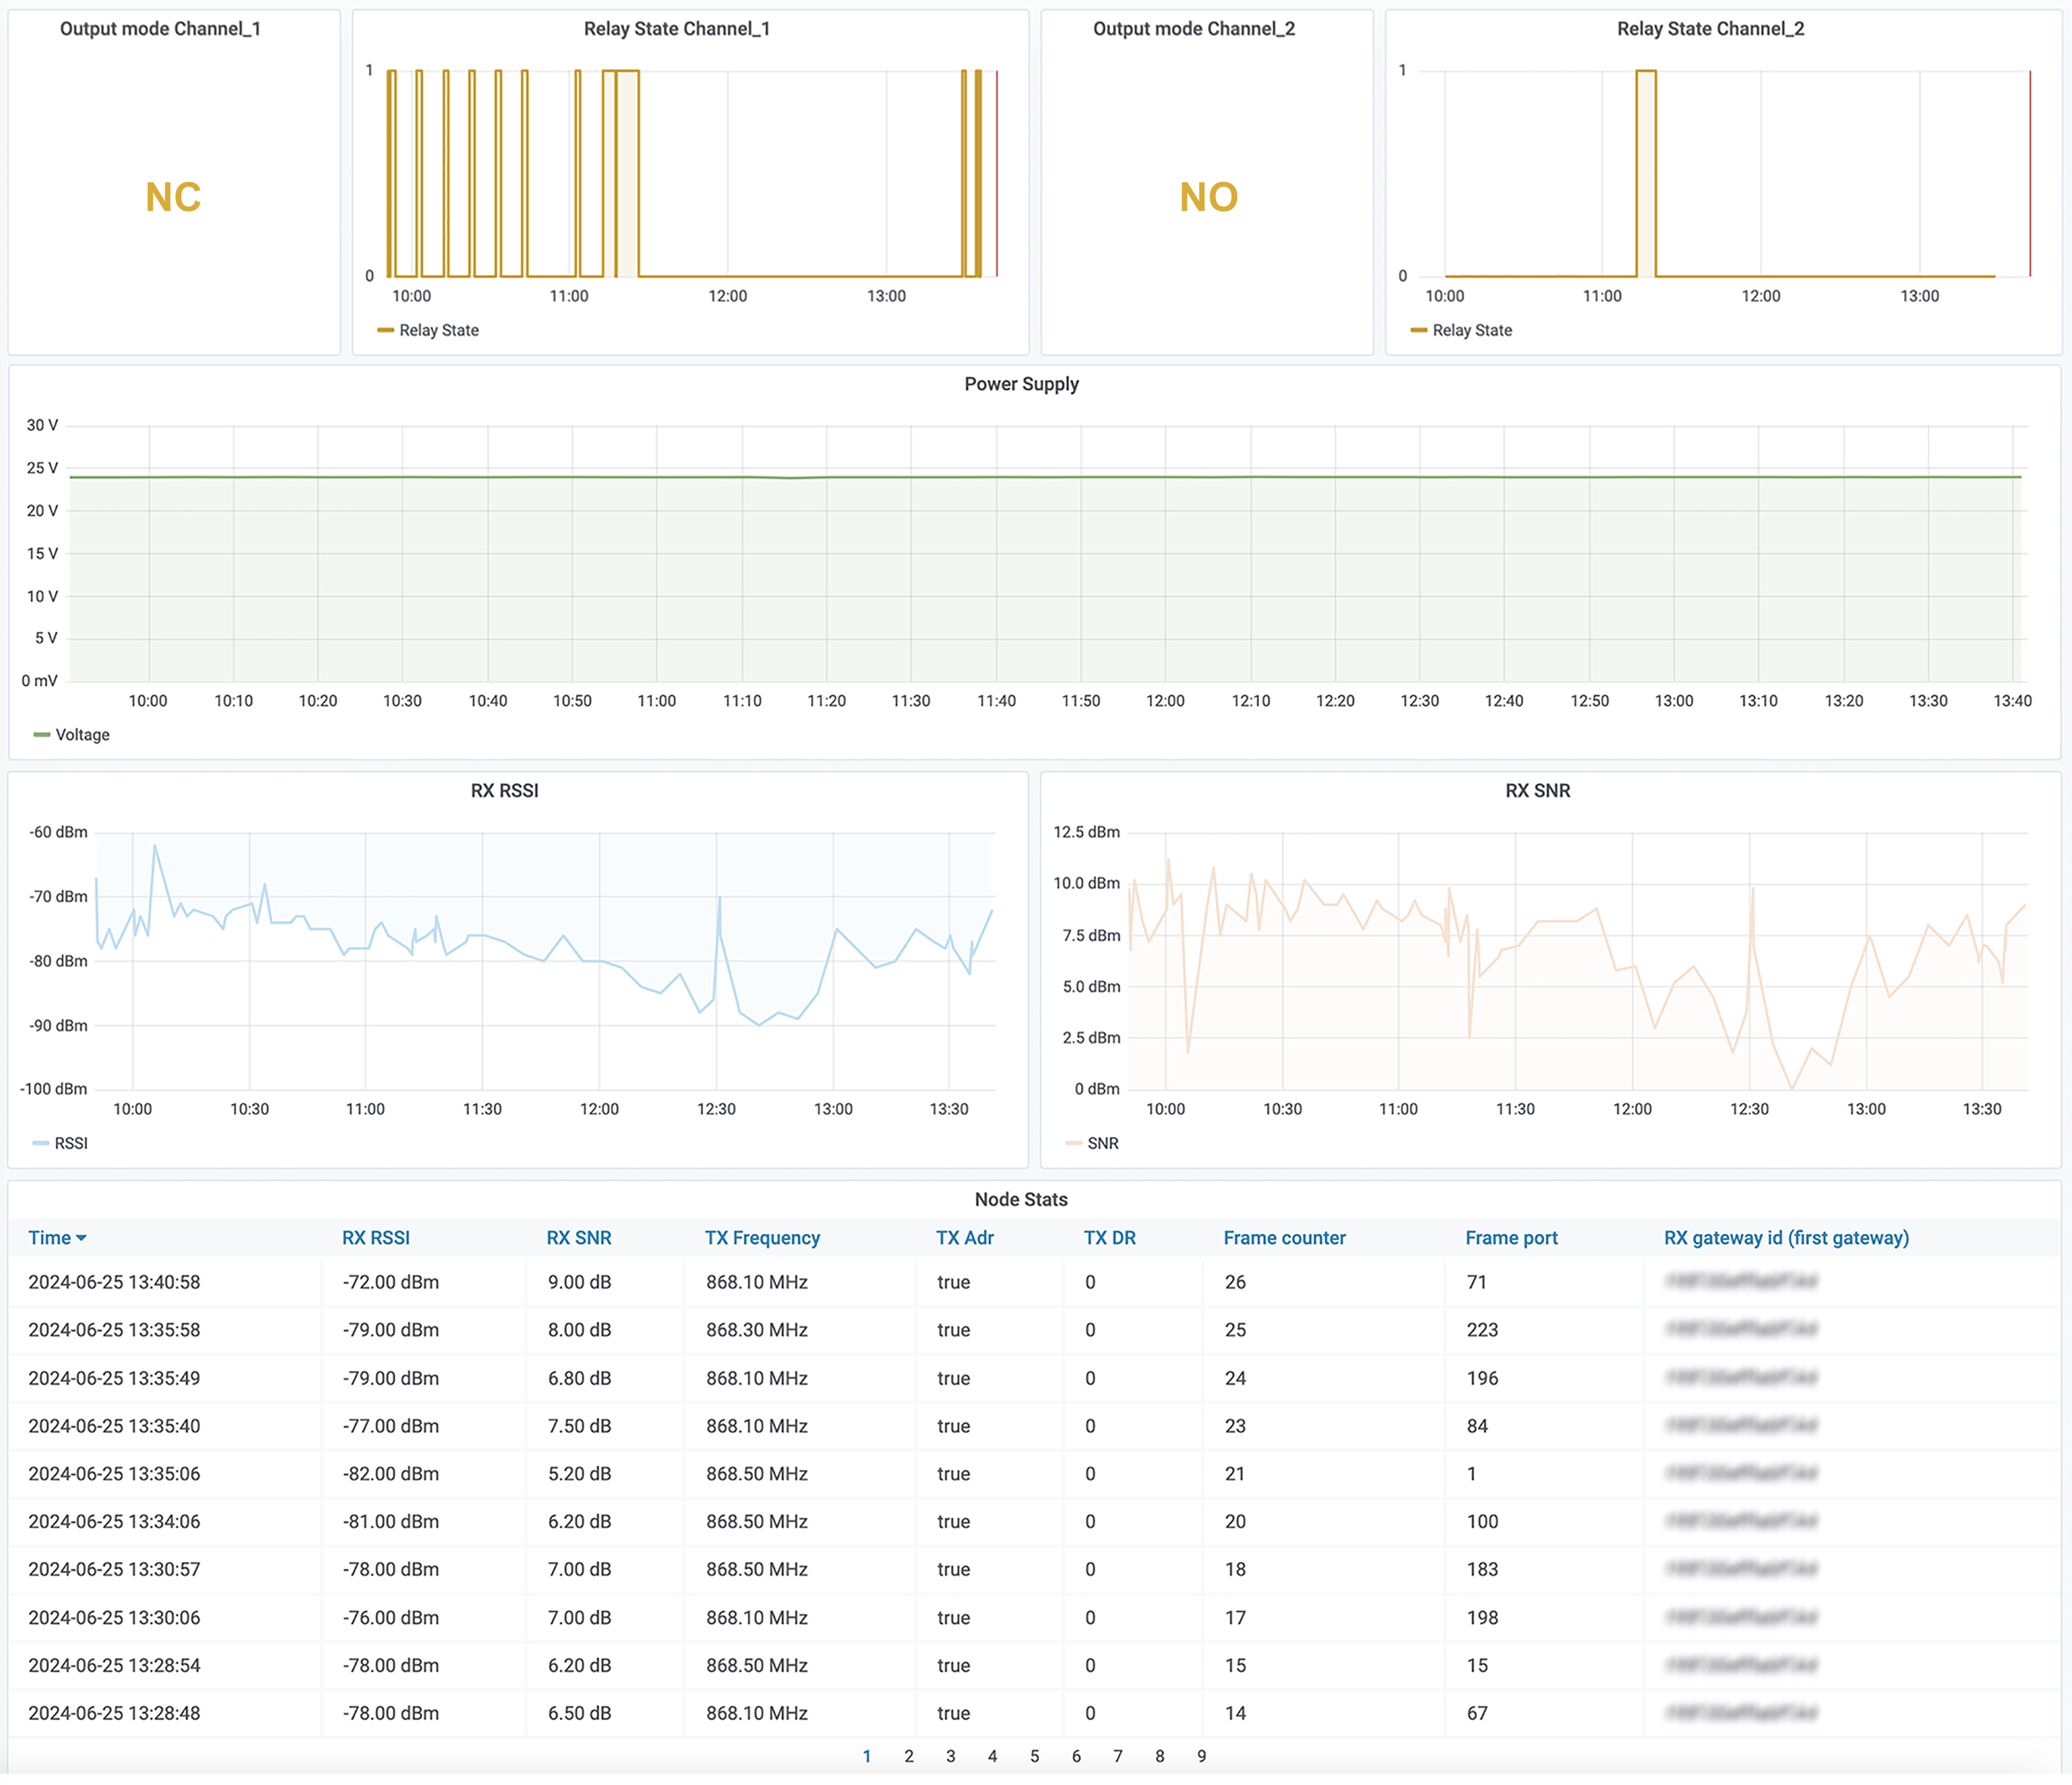Toggle Voltage series in Power Supply legend

82,735
